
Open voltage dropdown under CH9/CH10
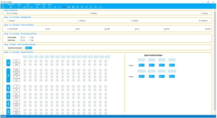(142, 76)
